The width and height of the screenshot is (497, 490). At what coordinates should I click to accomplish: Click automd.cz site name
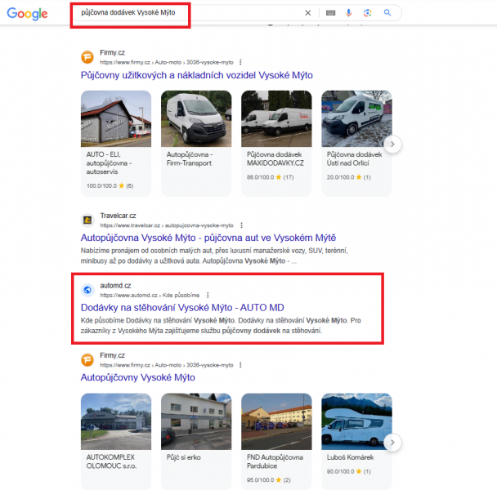pyautogui.click(x=115, y=285)
